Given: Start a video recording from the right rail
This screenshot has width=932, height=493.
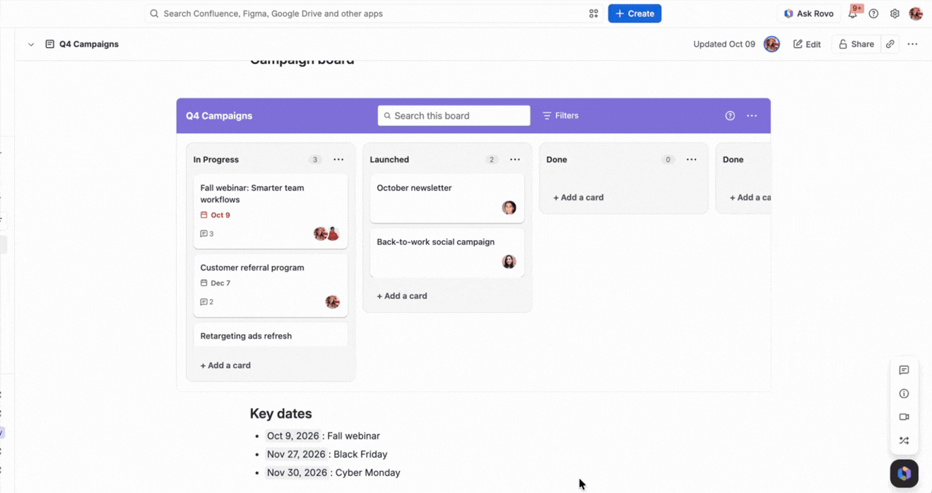Looking at the screenshot, I should (x=904, y=417).
